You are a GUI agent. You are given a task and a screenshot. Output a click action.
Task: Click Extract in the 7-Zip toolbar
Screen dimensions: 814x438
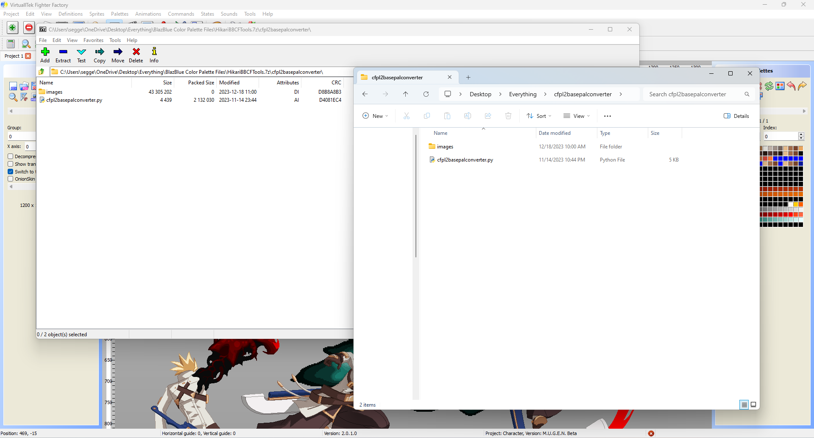point(63,55)
